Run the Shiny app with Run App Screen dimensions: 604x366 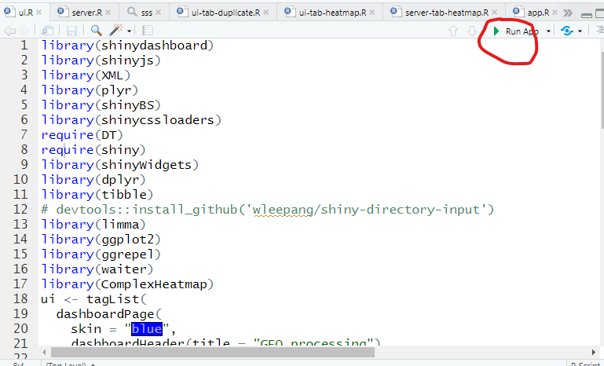point(516,31)
